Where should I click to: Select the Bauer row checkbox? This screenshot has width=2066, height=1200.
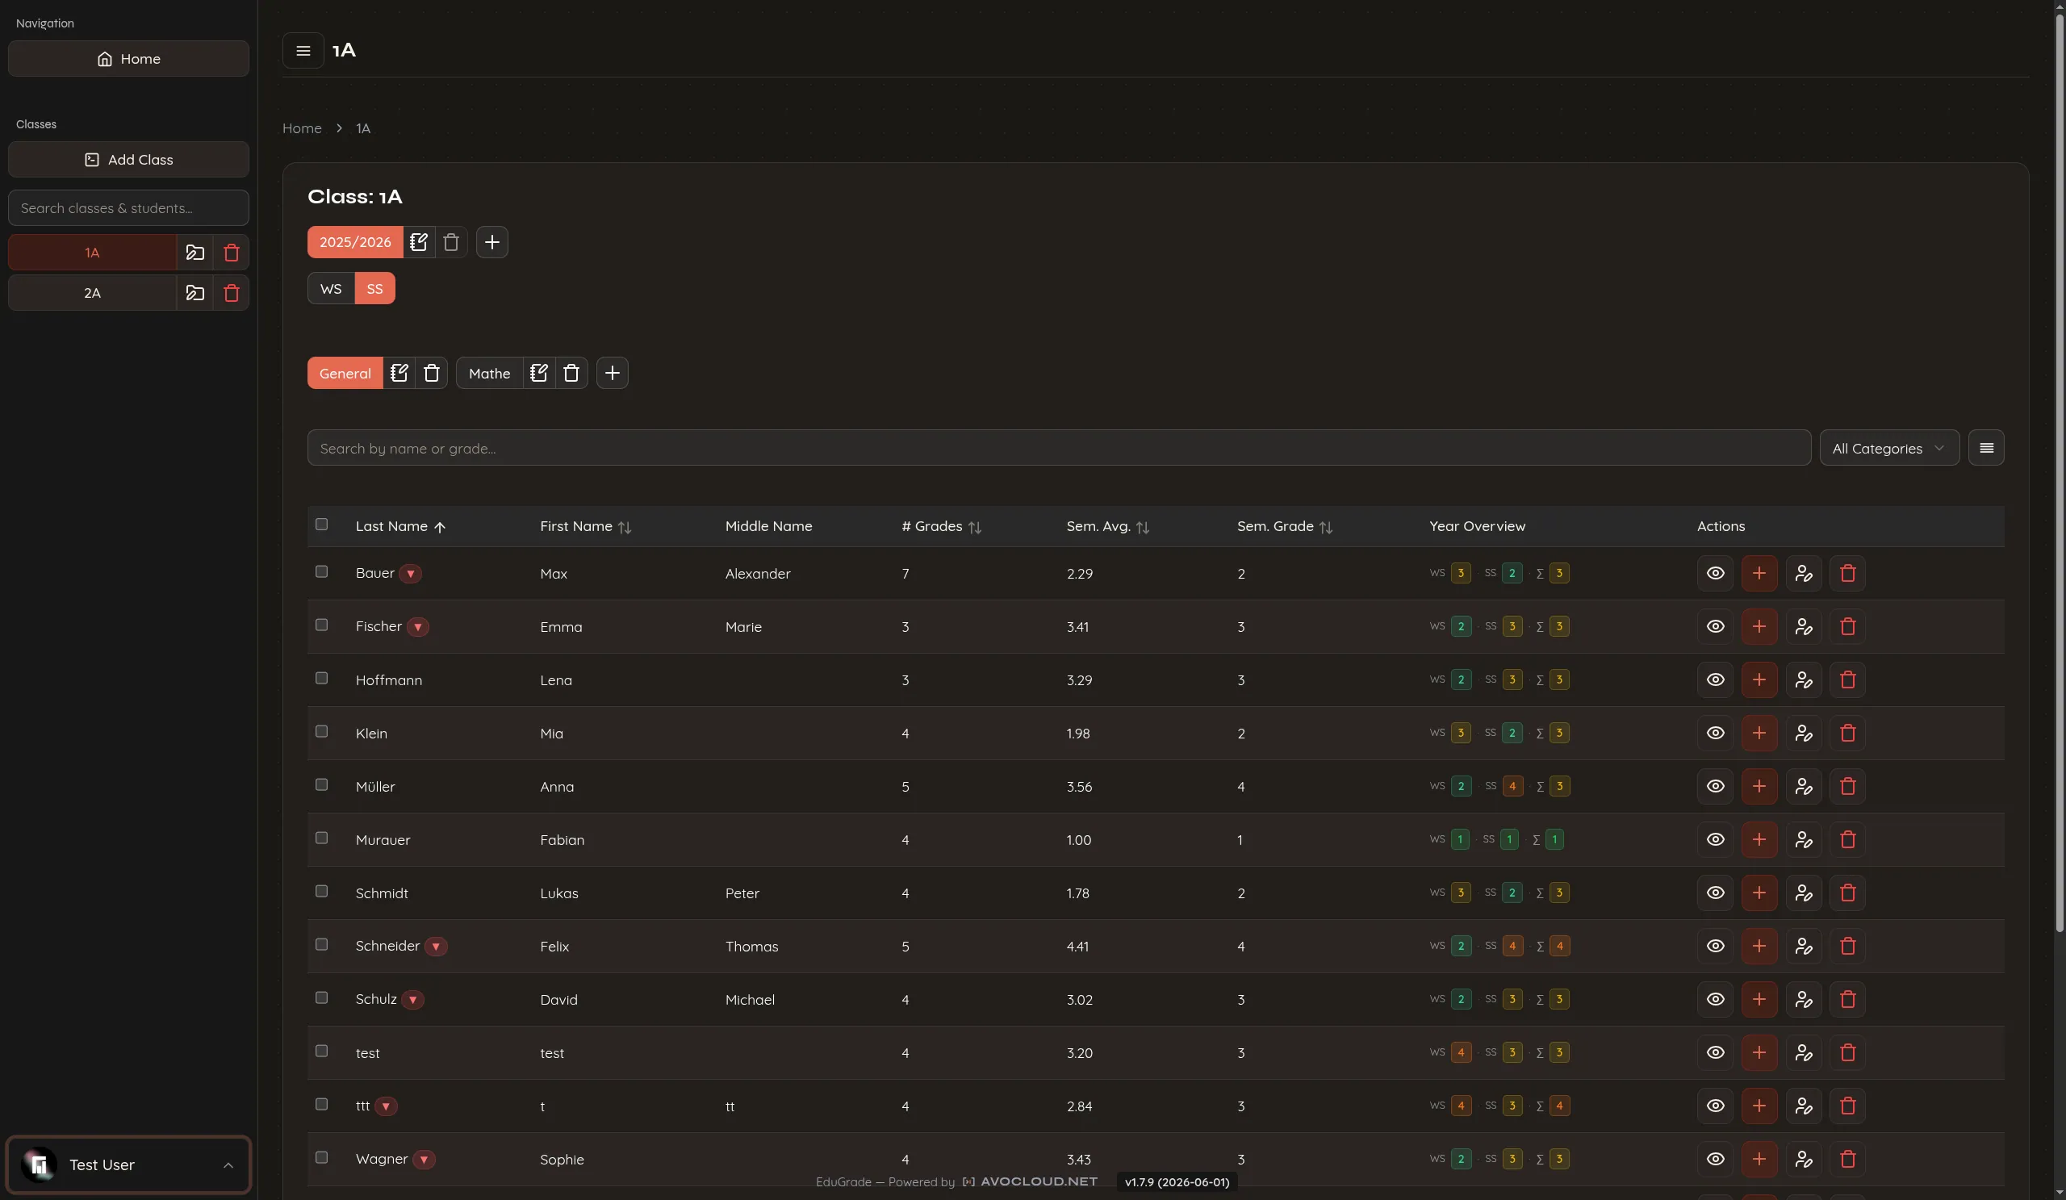321,572
